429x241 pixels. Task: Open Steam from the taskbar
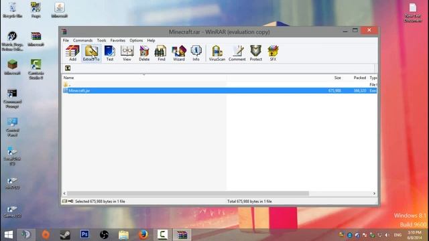(x=65, y=235)
